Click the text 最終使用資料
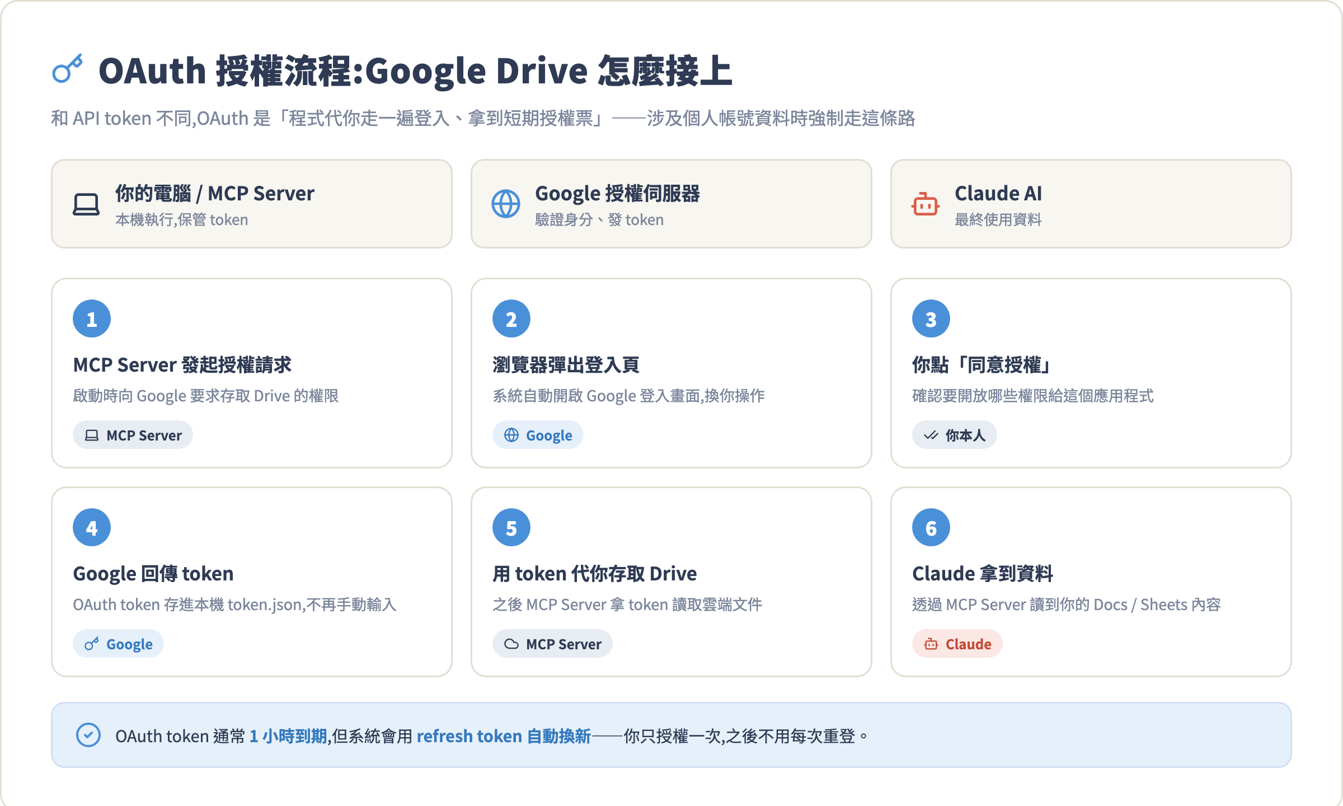 pyautogui.click(x=998, y=219)
